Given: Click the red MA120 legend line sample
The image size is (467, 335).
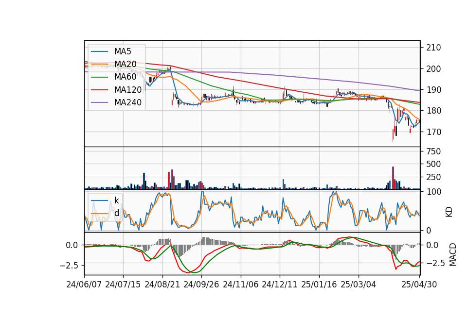Looking at the screenshot, I should click(x=99, y=90).
